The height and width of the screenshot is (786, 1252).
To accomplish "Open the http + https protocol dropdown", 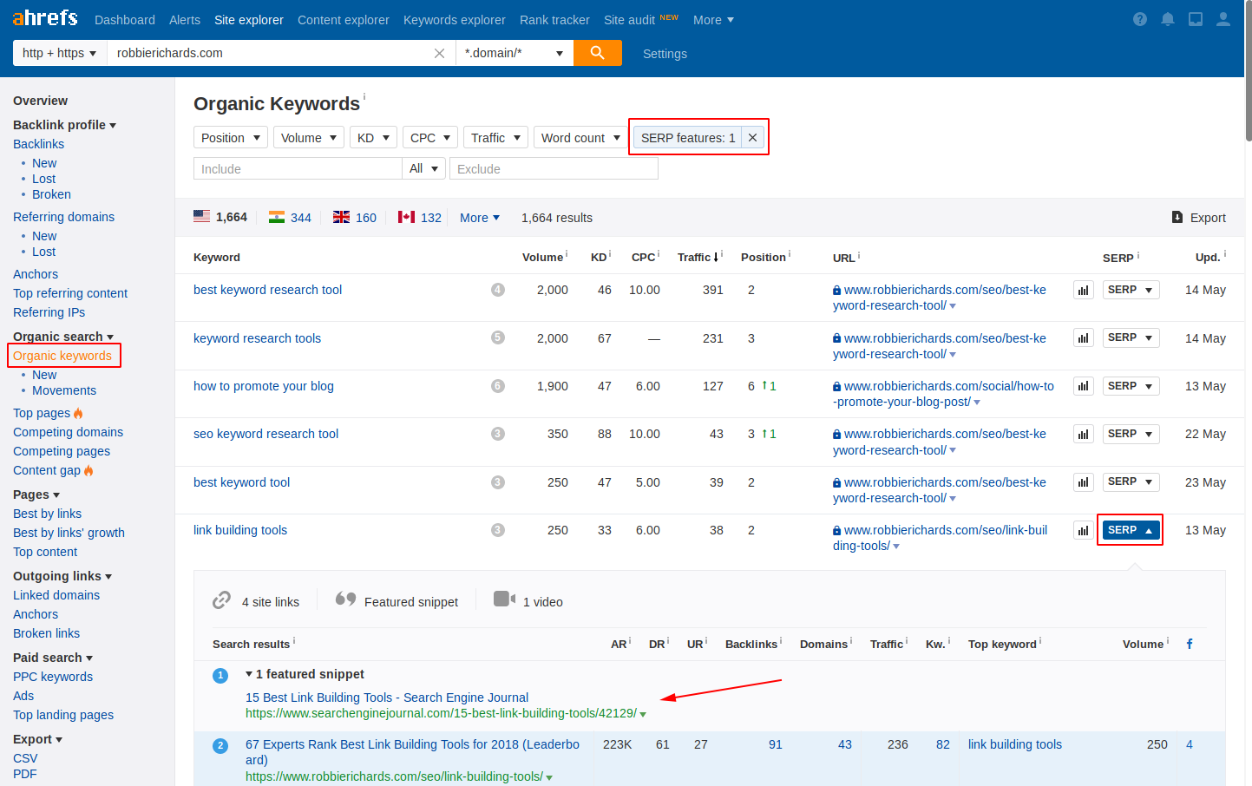I will (x=59, y=53).
